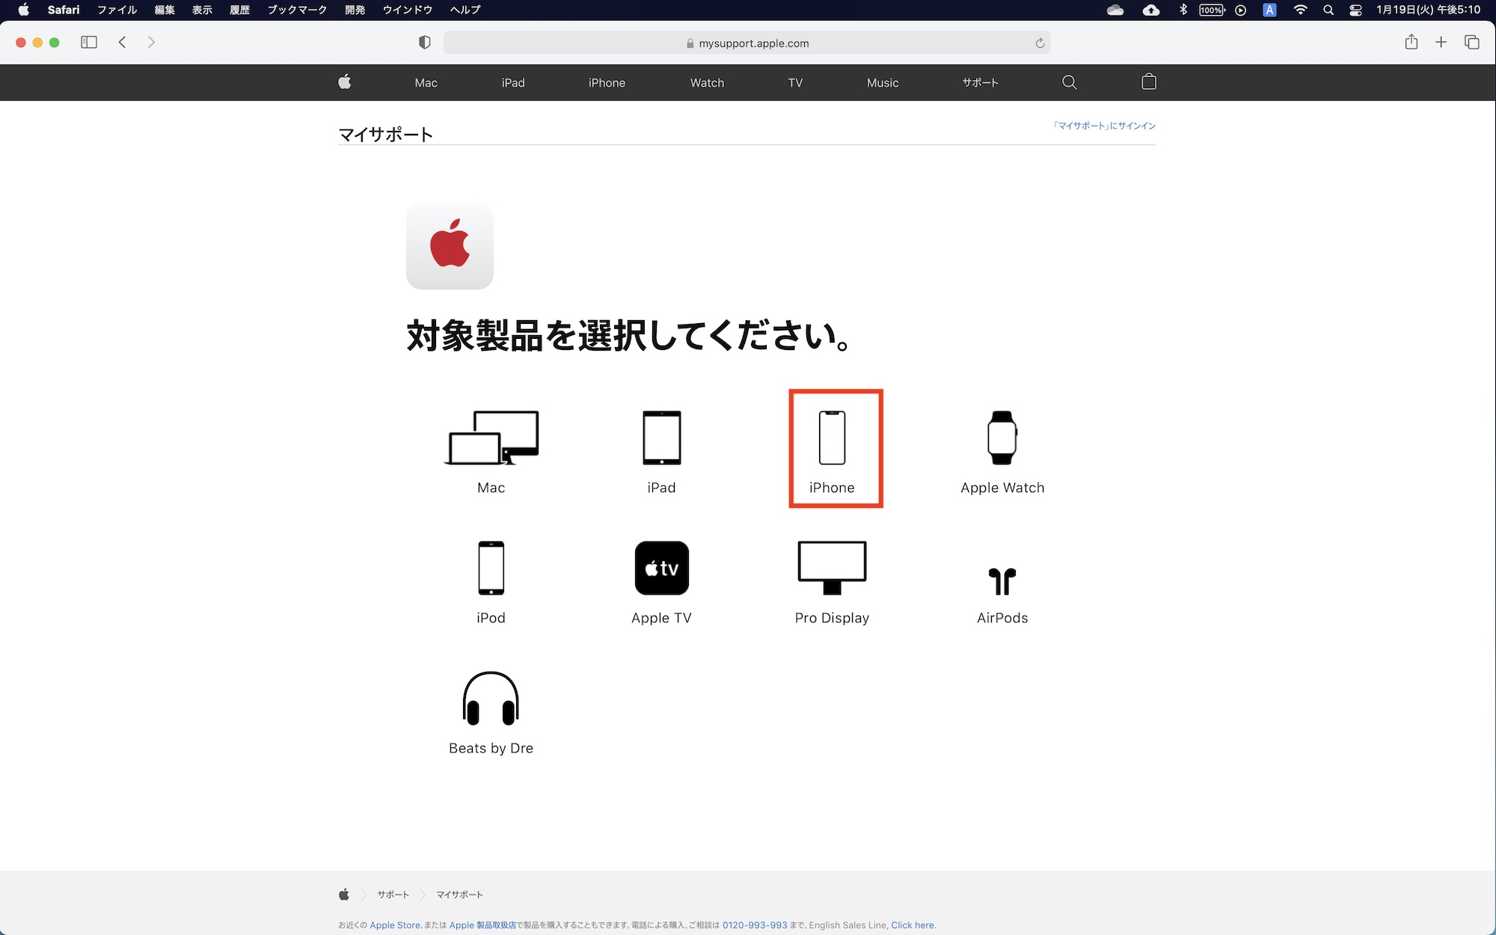Screen dimensions: 1496x935
Task: Toggle Safari sidebar button
Action: coord(89,43)
